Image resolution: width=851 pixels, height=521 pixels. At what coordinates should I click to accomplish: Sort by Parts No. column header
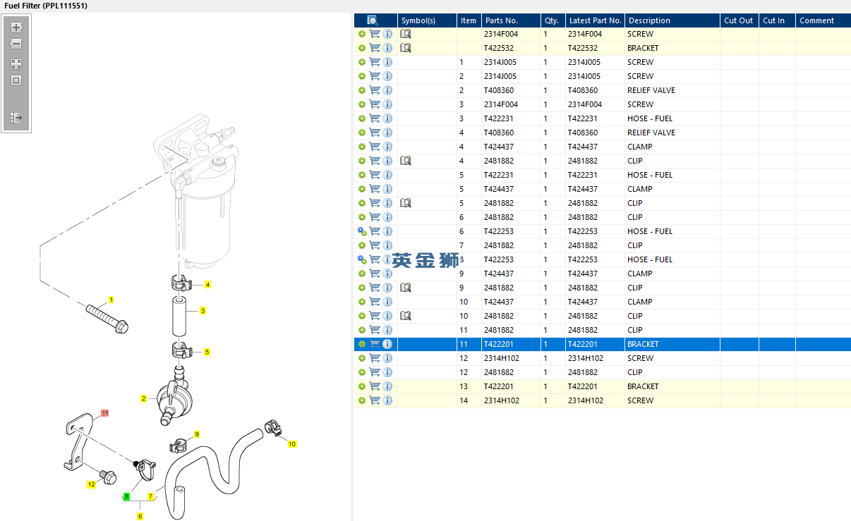[x=511, y=20]
